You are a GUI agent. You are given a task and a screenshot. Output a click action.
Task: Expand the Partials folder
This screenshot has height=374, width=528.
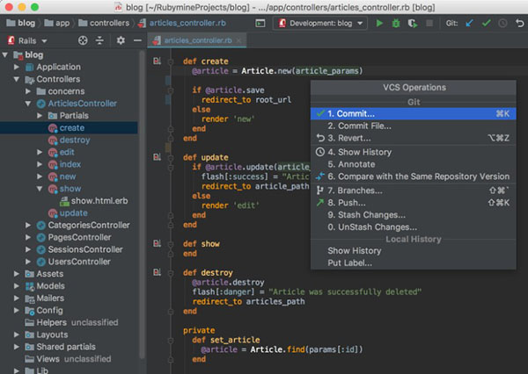[x=40, y=116]
